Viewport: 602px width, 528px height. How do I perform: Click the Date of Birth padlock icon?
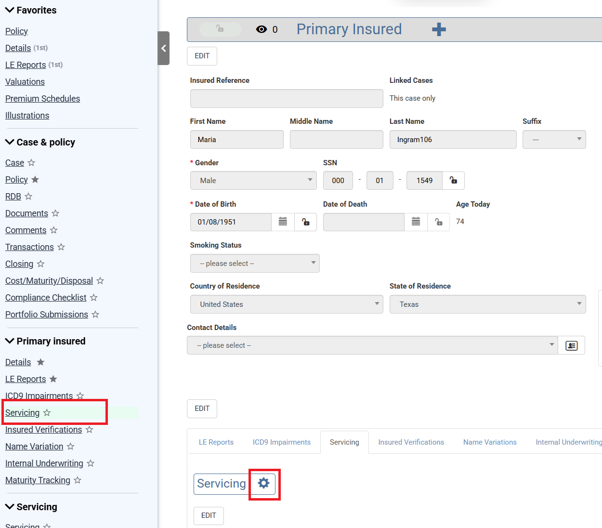pyautogui.click(x=305, y=222)
